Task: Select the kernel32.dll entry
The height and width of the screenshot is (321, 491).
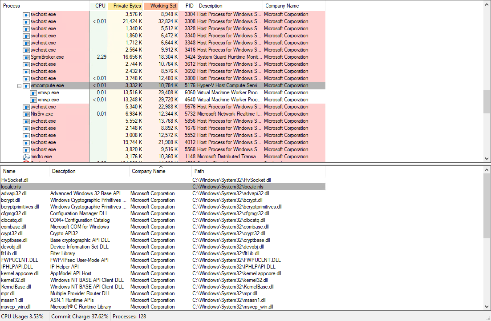Action: (163, 281)
